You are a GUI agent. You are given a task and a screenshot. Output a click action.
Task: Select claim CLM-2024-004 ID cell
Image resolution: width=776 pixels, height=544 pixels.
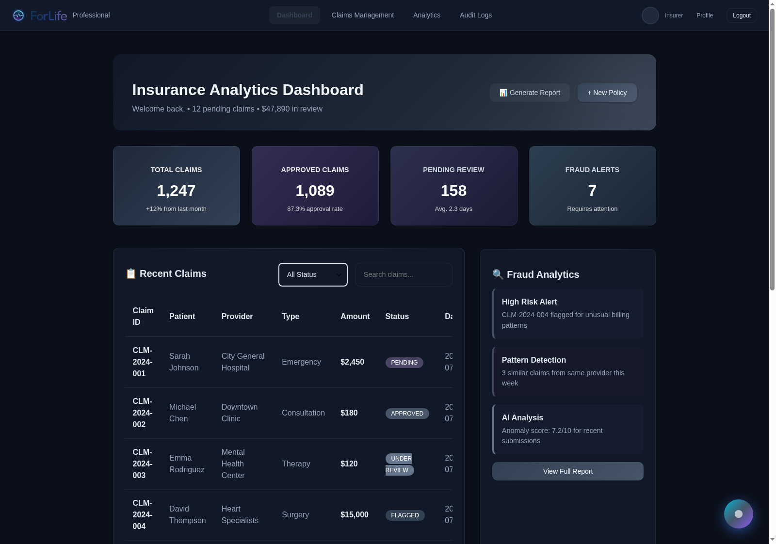click(143, 515)
